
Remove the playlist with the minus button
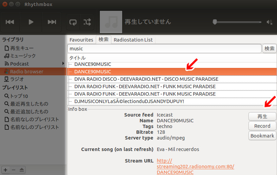coord(14,170)
